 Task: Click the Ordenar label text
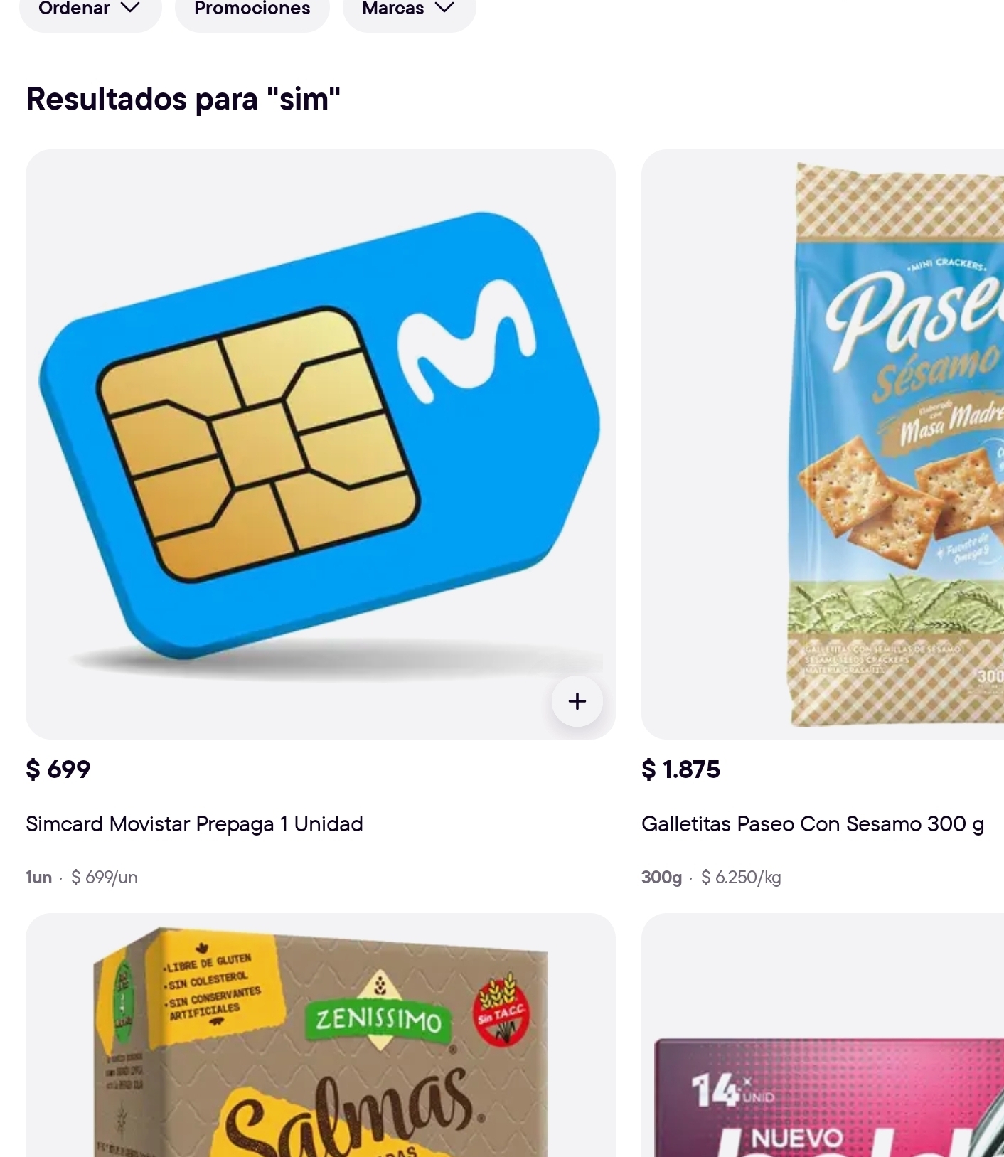click(74, 9)
